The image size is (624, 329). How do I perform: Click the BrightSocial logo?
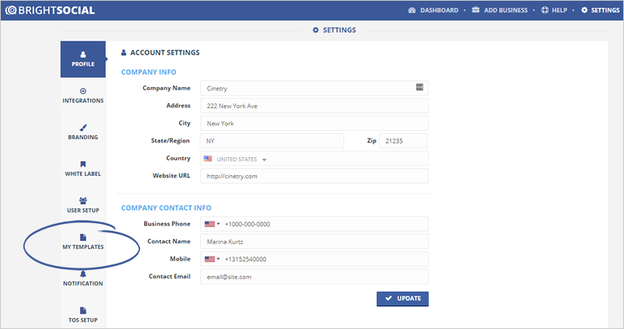[x=48, y=10]
